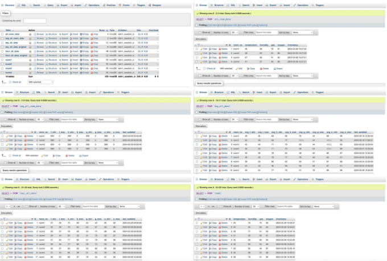The width and height of the screenshot is (387, 261).
Task: Edit id 1 row in room1 table results
Action: coord(204,223)
